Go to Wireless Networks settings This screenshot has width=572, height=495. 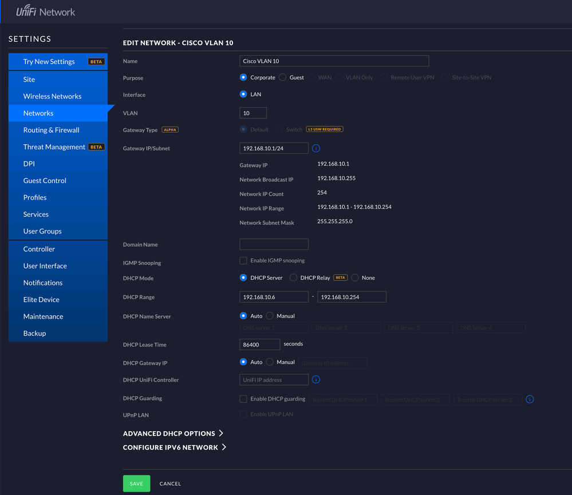58,96
